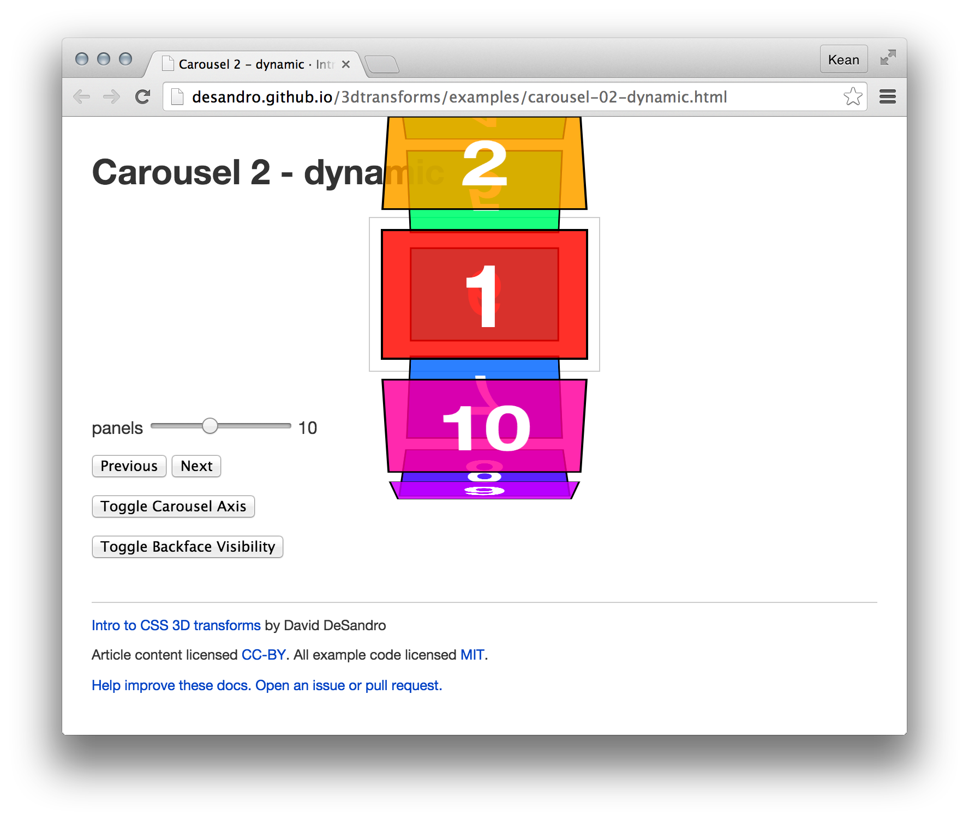Close the Carousel 2 tab

click(346, 64)
